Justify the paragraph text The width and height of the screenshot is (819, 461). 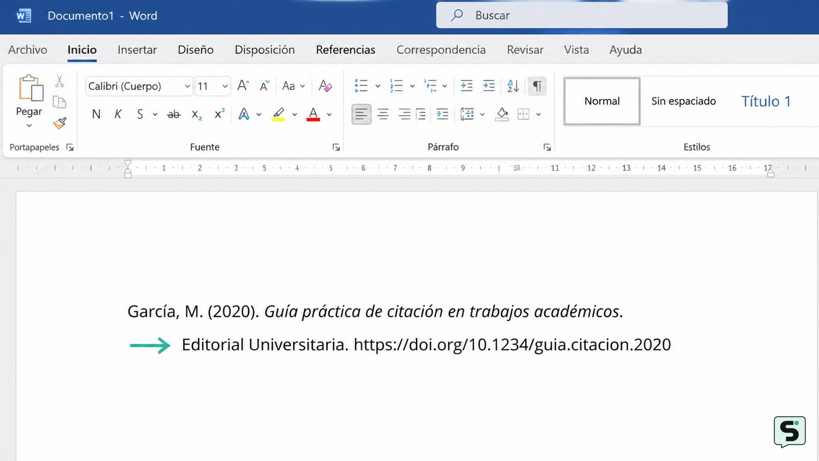(421, 114)
